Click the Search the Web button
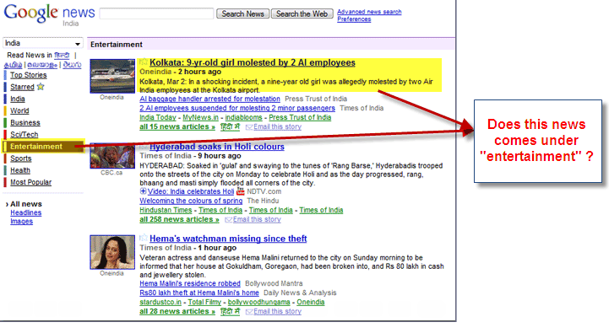 302,14
